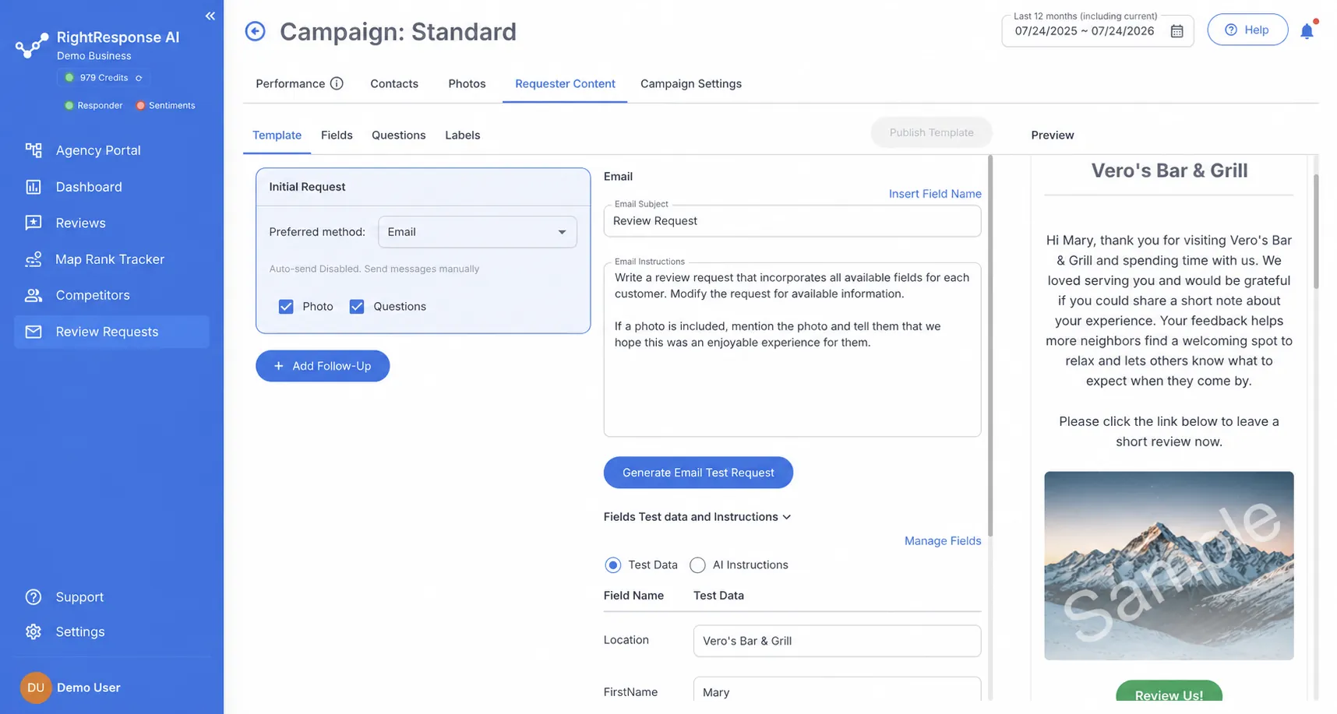
Task: Open the Photos tab
Action: point(467,83)
